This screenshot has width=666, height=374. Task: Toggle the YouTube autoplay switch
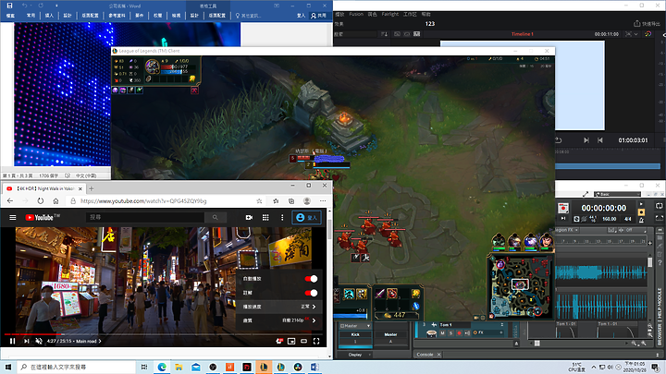pyautogui.click(x=311, y=279)
